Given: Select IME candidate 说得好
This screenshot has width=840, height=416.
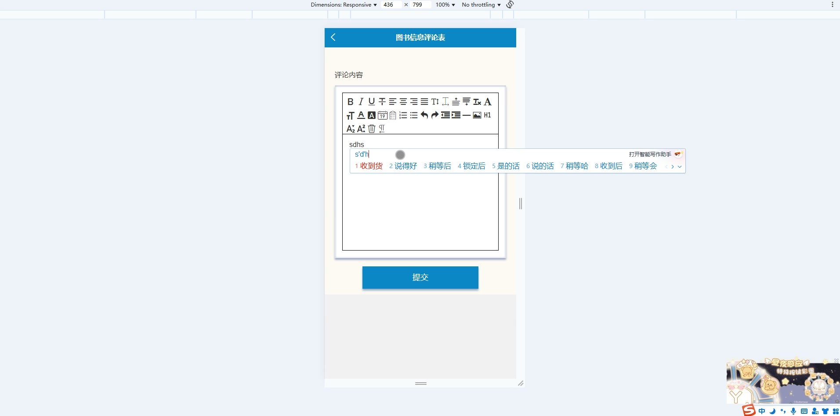Looking at the screenshot, I should pyautogui.click(x=403, y=166).
